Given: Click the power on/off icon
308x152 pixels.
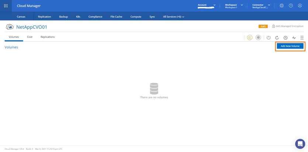Looking at the screenshot, I should point(269,38).
